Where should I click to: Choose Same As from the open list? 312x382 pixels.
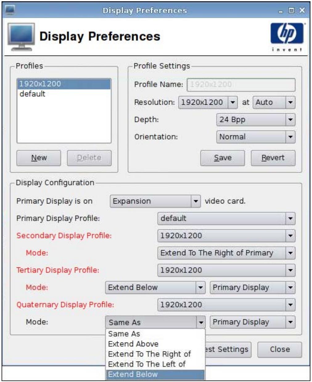pyautogui.click(x=155, y=334)
